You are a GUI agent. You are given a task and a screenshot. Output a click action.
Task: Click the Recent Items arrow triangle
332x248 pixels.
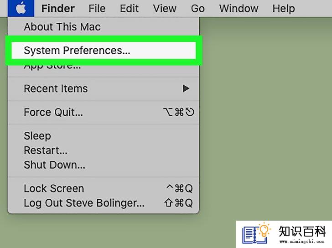pyautogui.click(x=186, y=88)
